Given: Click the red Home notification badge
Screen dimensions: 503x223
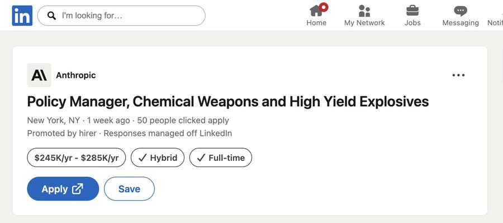Looking at the screenshot, I should (x=324, y=7).
